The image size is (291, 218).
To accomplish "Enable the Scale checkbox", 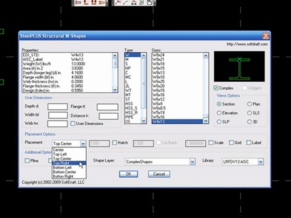I will point(211,143).
